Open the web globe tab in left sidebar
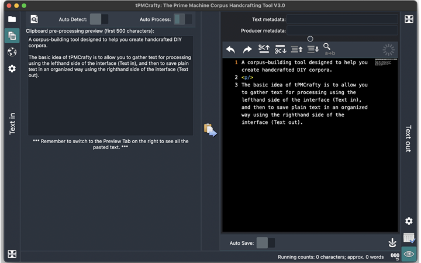The width and height of the screenshot is (421, 263). [12, 52]
